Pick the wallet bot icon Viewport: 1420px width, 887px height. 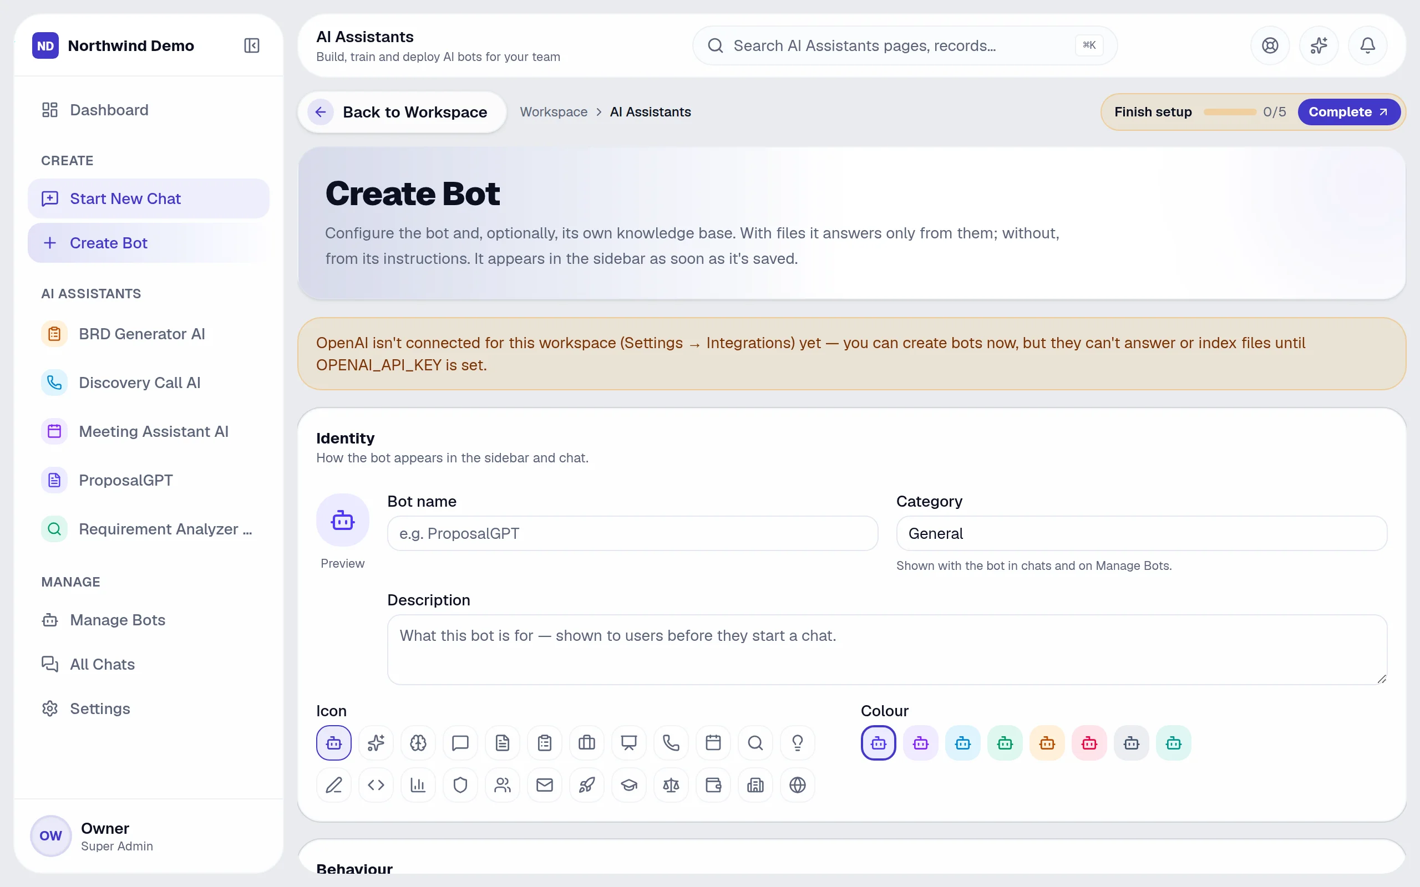[713, 785]
